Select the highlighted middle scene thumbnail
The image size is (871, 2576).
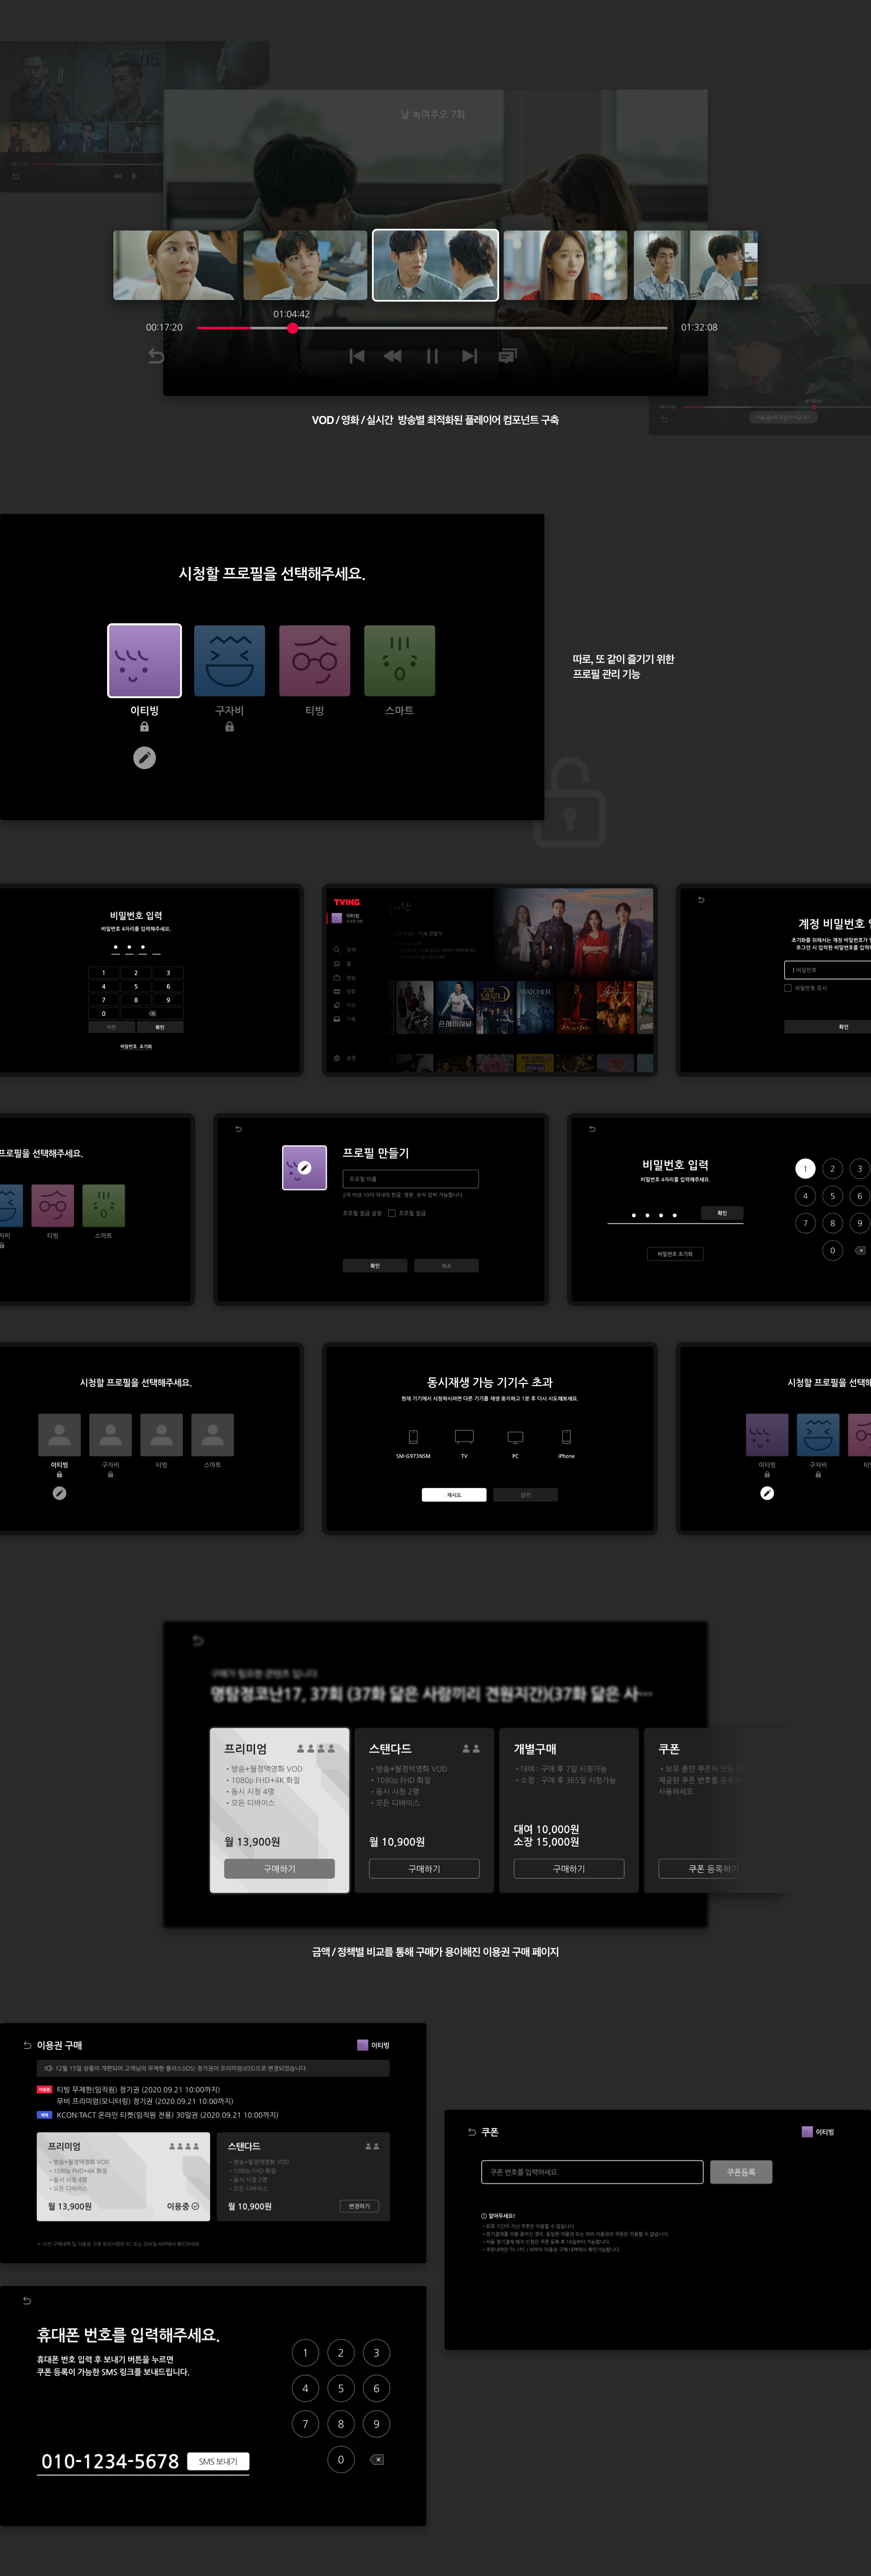[435, 264]
